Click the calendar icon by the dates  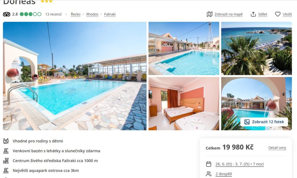coord(209,164)
